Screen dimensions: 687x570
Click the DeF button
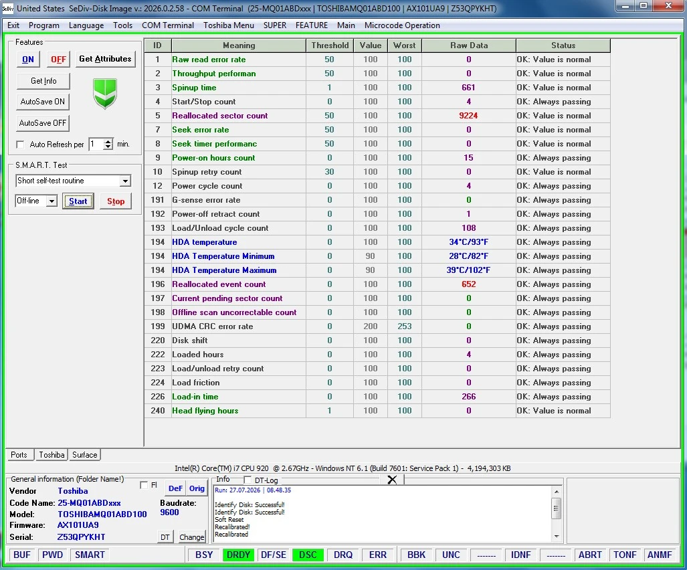175,488
